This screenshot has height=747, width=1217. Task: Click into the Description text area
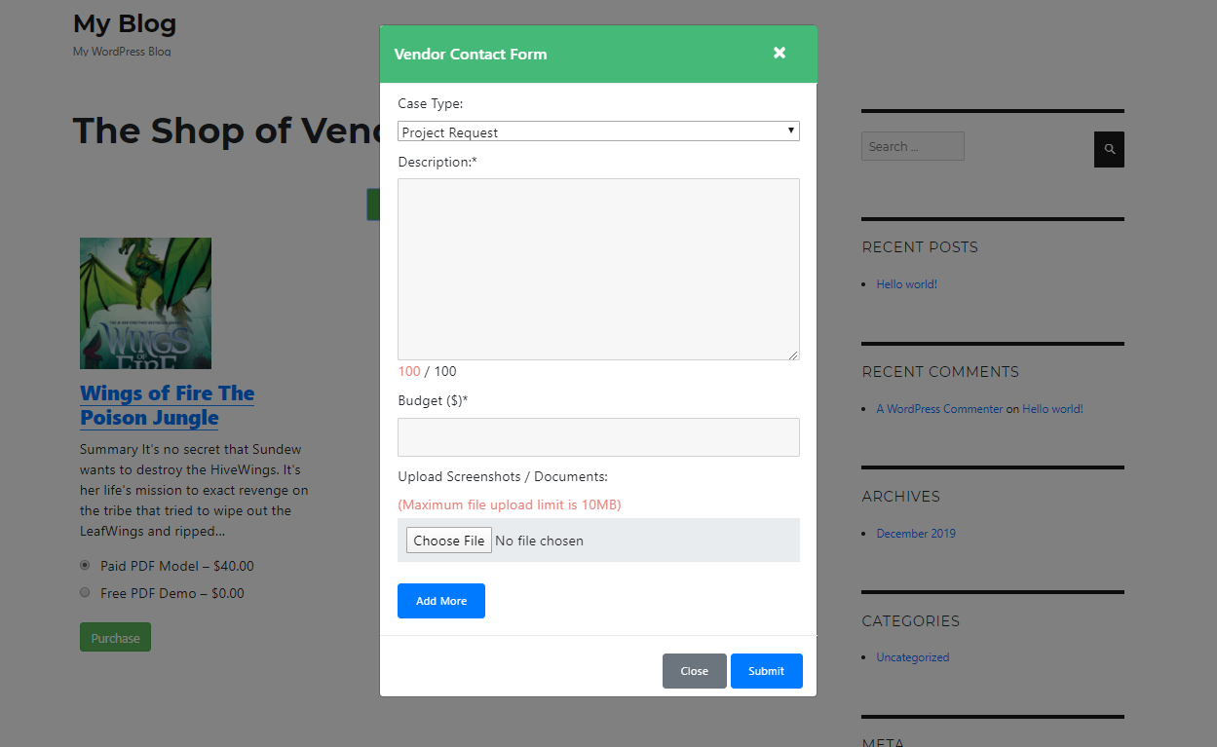(598, 269)
